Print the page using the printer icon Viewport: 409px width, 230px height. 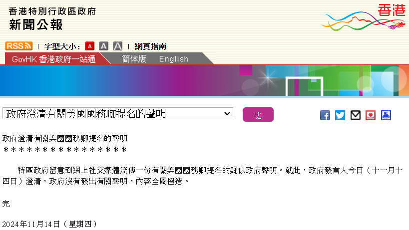pyautogui.click(x=386, y=115)
